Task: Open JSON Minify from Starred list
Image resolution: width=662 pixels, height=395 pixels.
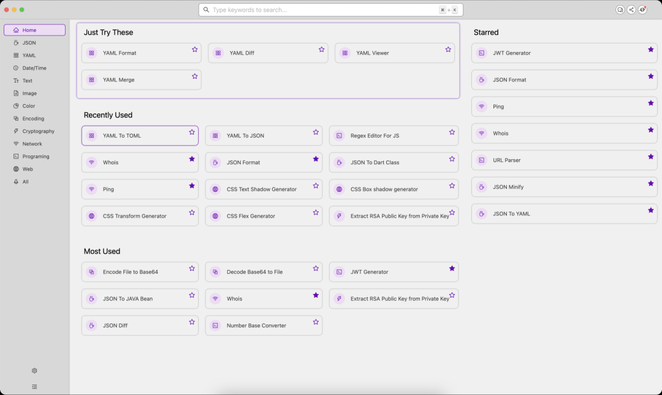Action: tap(565, 187)
